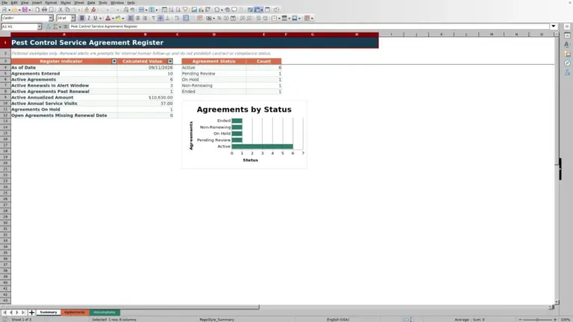Click the Align Left icon
The height and width of the screenshot is (322, 573).
[131, 18]
